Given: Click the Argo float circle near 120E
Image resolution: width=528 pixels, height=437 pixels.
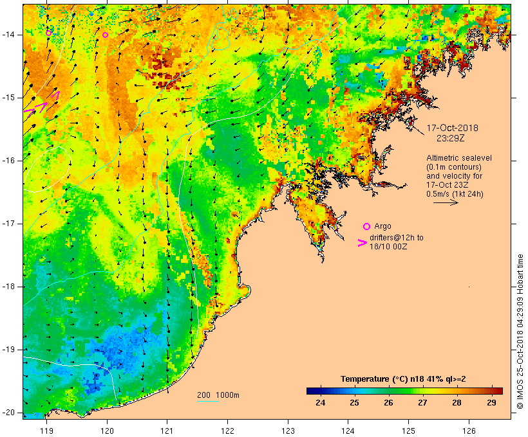Looking at the screenshot, I should pyautogui.click(x=105, y=35).
